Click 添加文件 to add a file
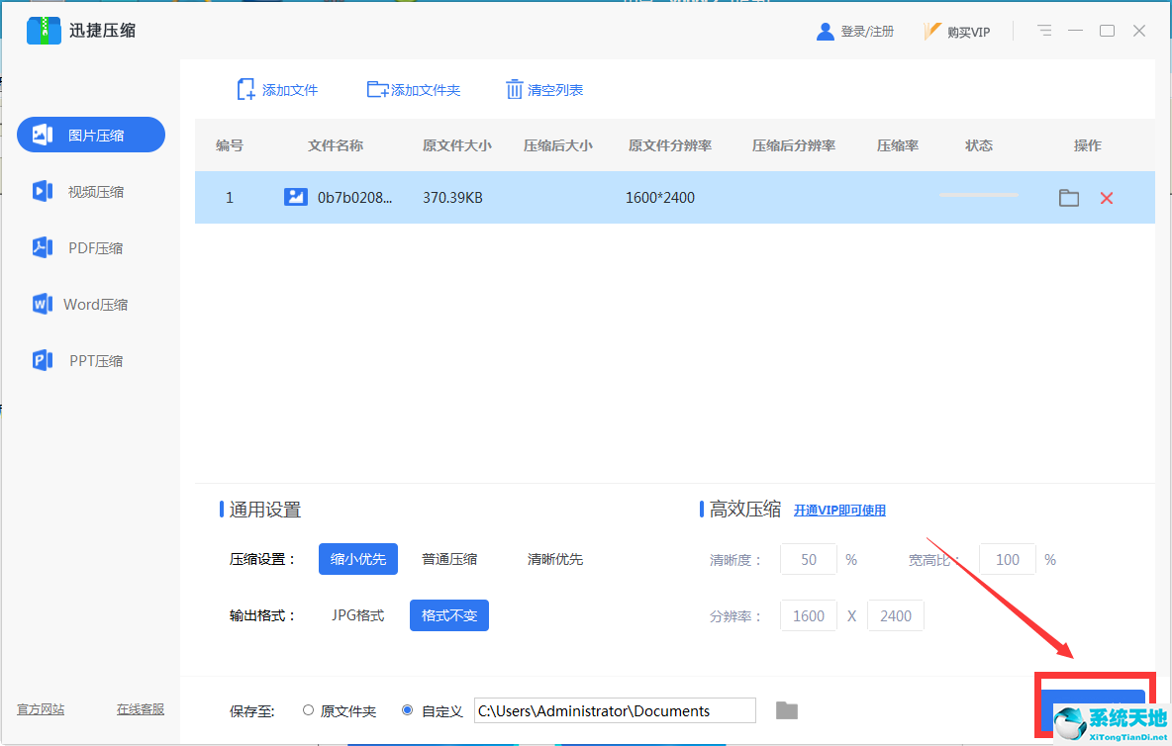 pos(277,90)
